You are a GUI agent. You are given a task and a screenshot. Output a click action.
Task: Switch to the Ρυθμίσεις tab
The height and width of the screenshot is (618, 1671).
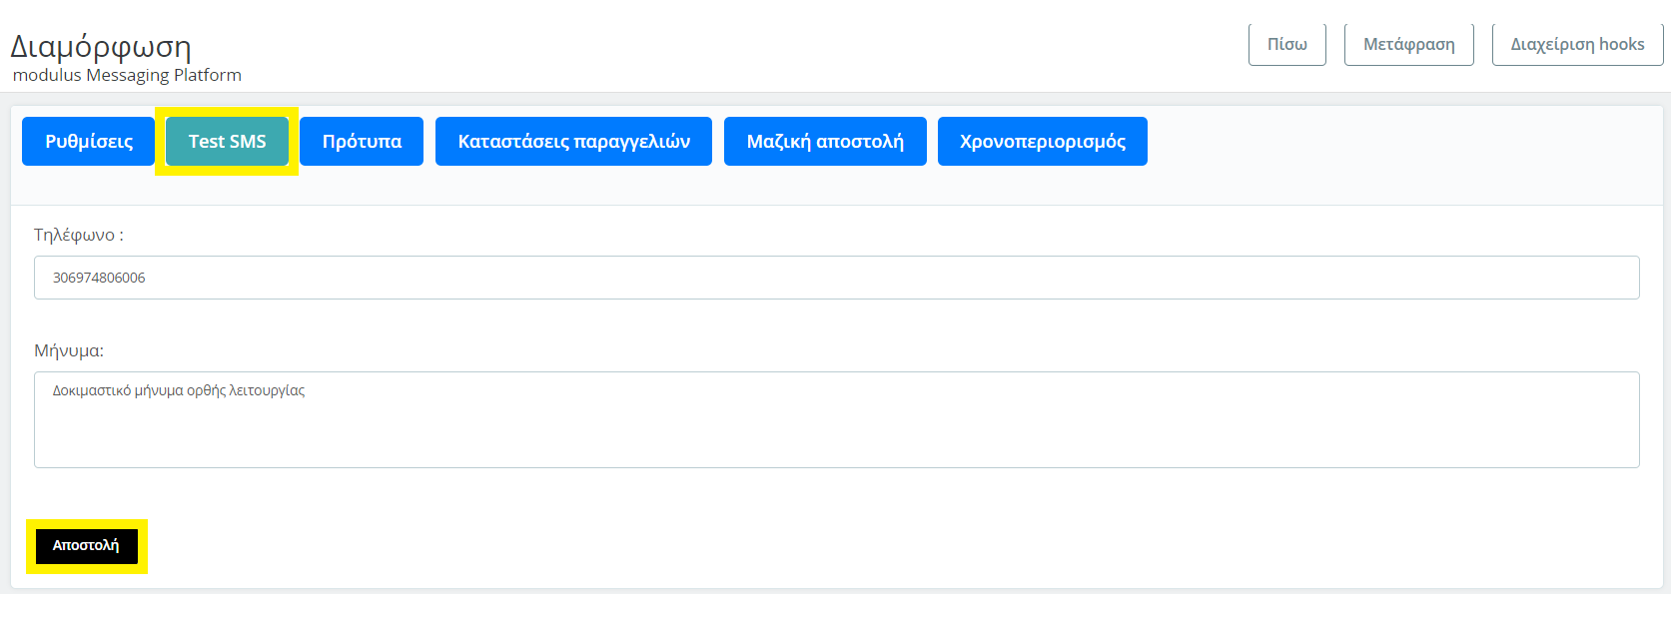(89, 142)
